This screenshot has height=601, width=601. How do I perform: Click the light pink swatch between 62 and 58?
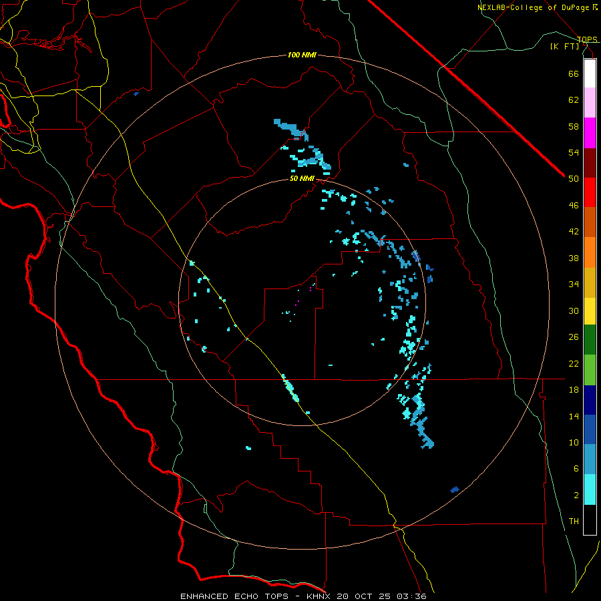click(x=590, y=102)
